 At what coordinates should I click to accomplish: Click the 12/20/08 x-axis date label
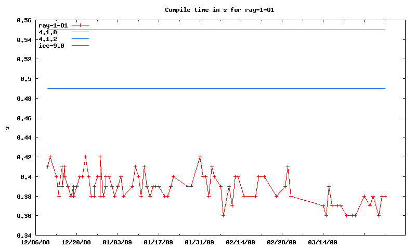click(76, 242)
